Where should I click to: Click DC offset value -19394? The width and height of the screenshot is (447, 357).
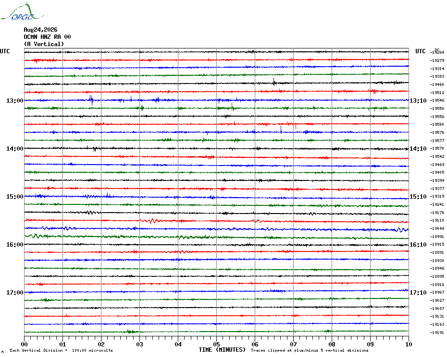437,181
